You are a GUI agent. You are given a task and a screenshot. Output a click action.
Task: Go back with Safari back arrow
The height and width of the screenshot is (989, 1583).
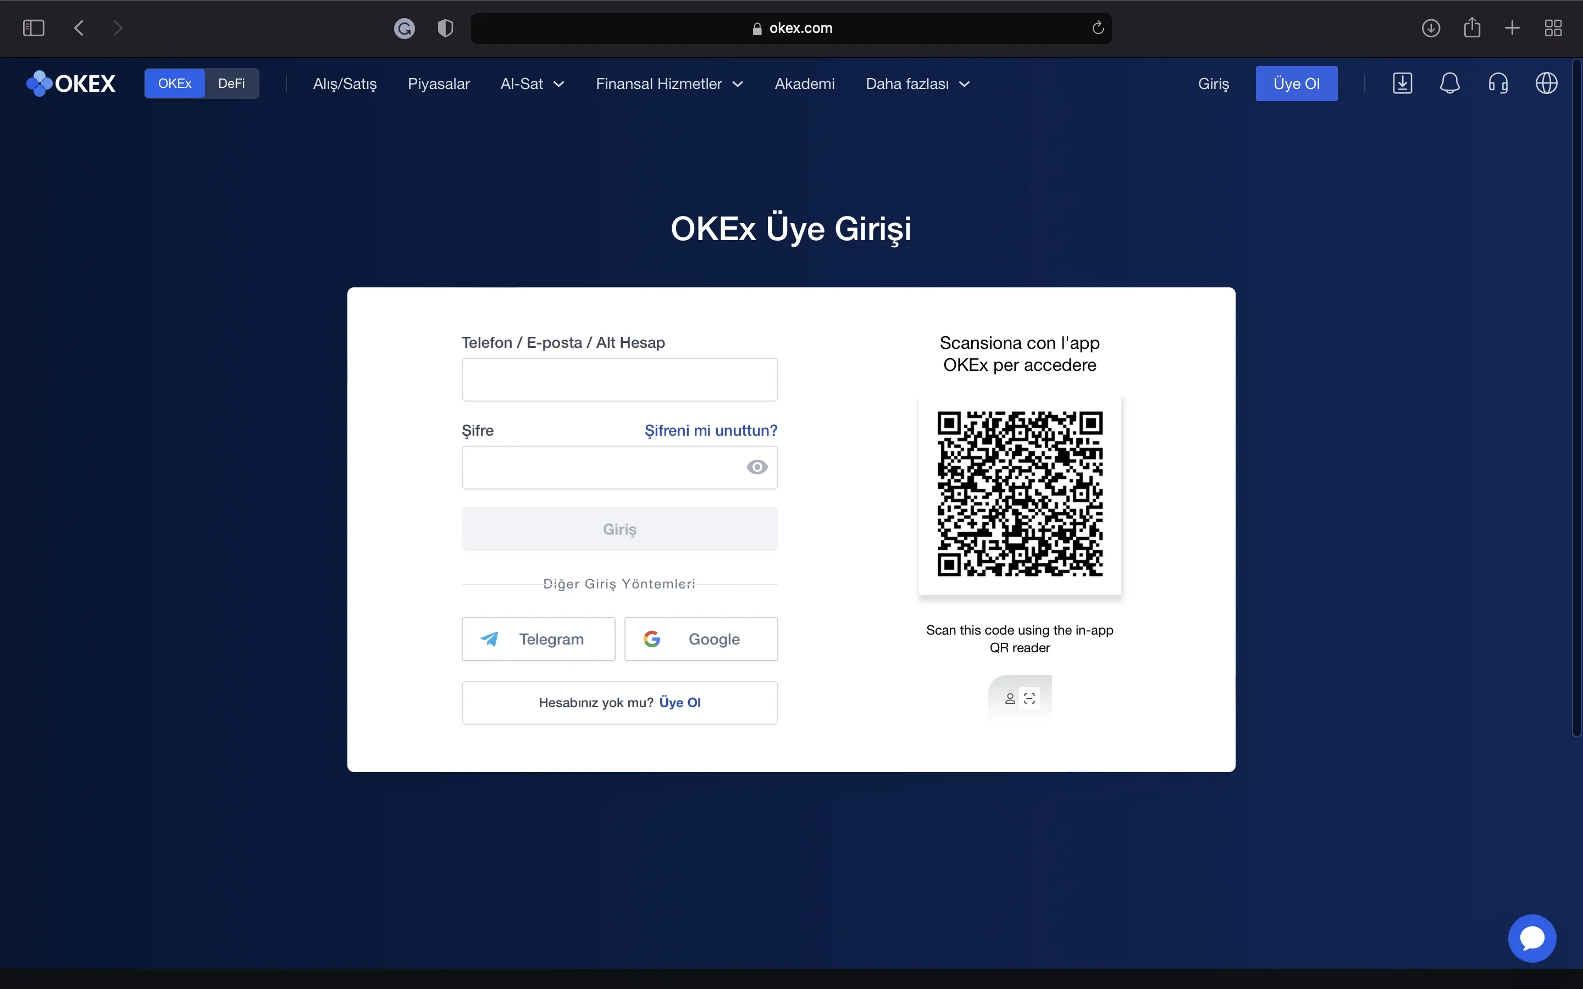(x=79, y=28)
